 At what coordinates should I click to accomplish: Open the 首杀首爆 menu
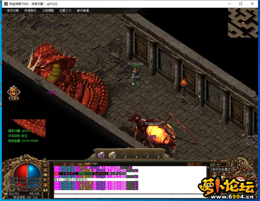(x=83, y=10)
